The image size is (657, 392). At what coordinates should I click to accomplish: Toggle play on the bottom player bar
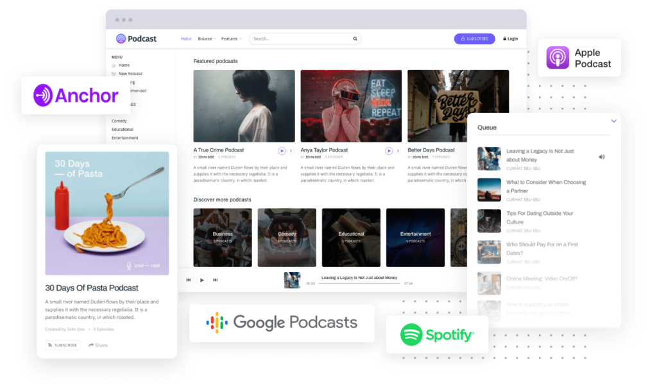(202, 280)
